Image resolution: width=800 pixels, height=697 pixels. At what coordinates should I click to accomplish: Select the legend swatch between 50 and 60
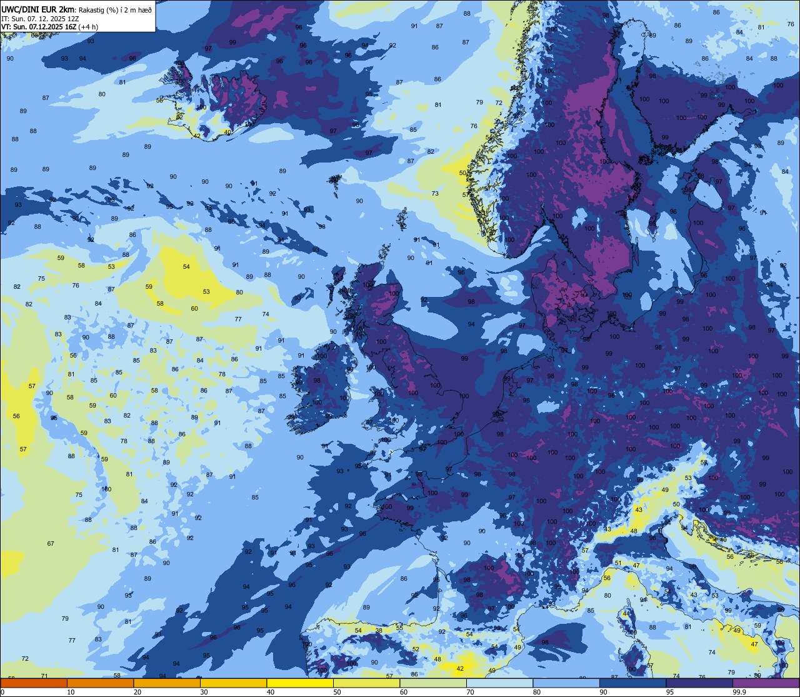click(x=366, y=683)
